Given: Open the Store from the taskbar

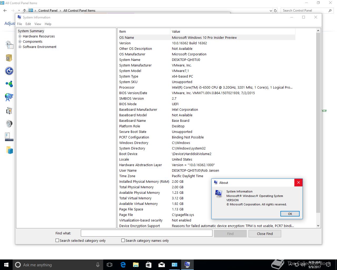Looking at the screenshot, I should pos(148,265).
